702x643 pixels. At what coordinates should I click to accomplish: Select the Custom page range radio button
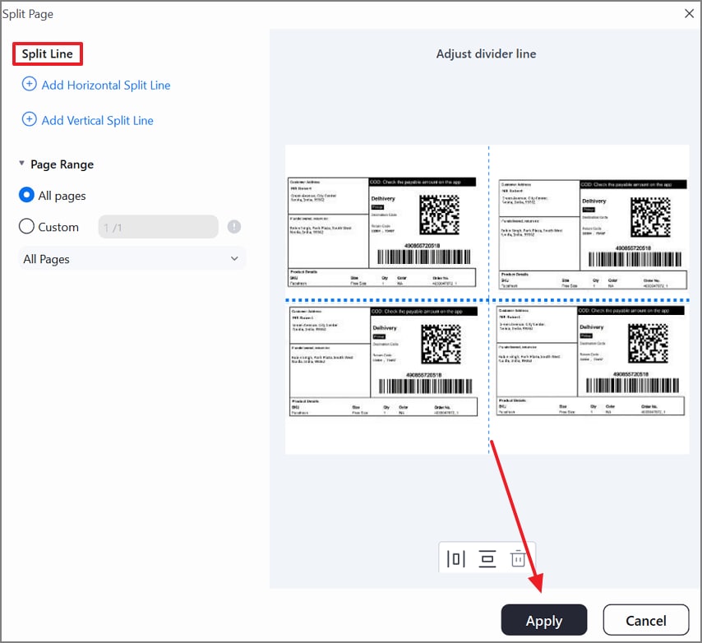[x=26, y=226]
